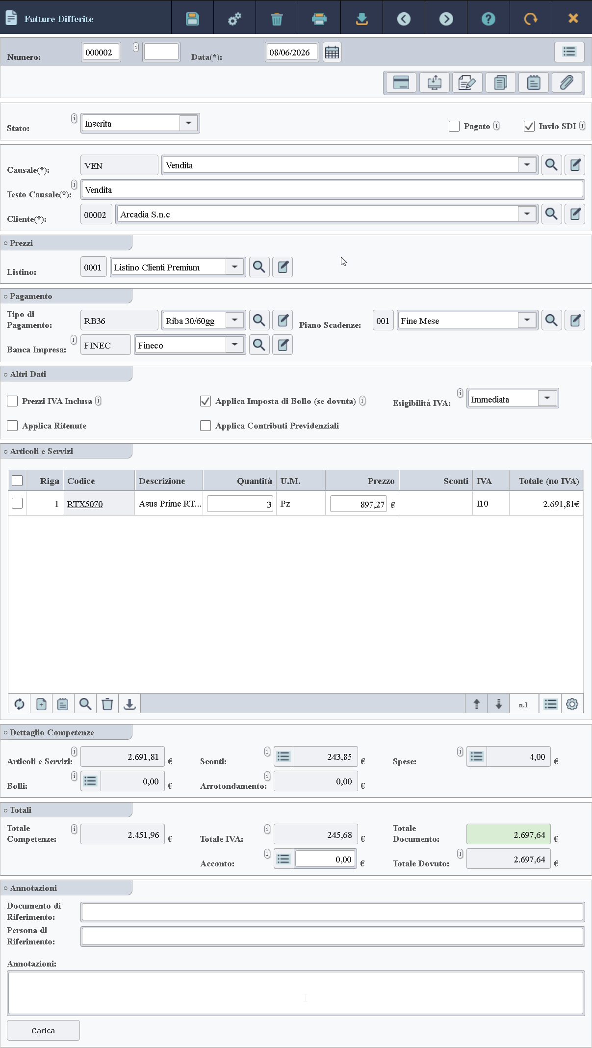Collapse the Prezzi section
Screen dimensions: 592x1048
click(x=66, y=243)
